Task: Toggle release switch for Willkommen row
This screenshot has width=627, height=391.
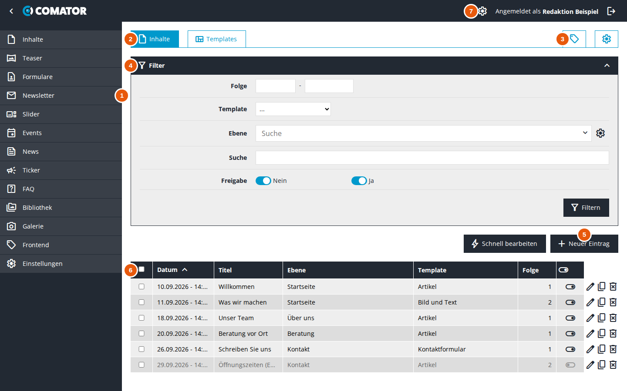Action: (x=570, y=287)
